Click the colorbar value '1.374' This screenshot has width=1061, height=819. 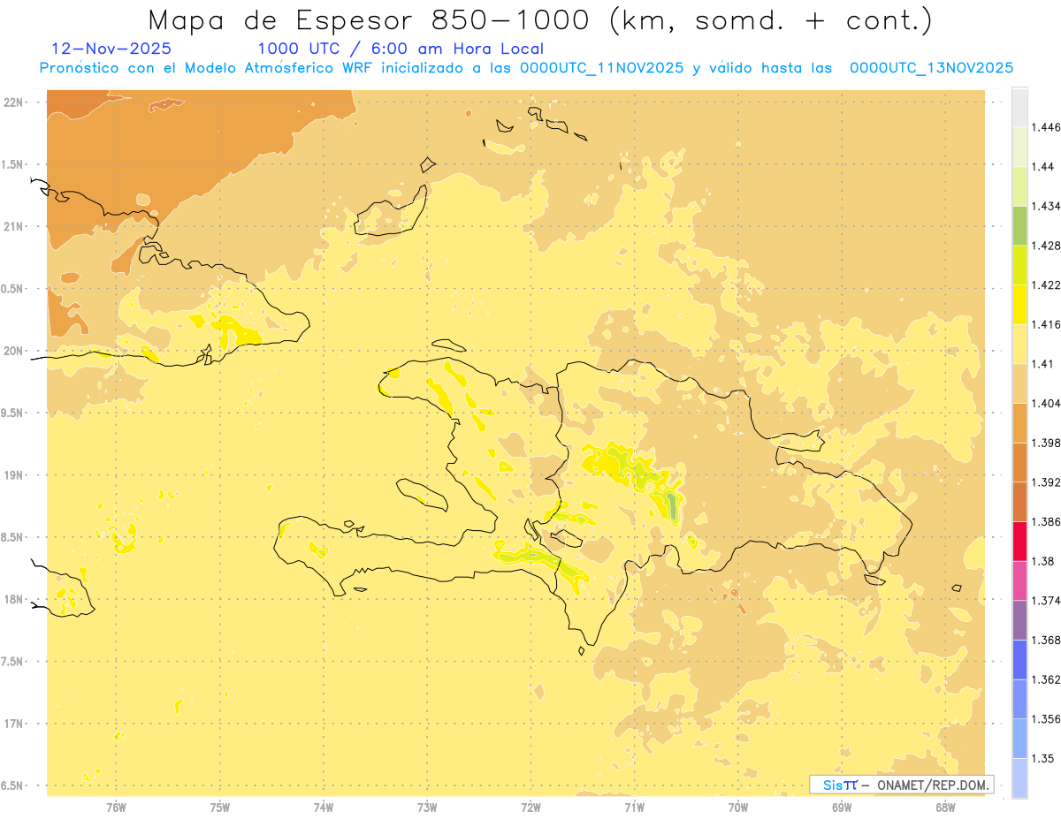tap(1048, 601)
